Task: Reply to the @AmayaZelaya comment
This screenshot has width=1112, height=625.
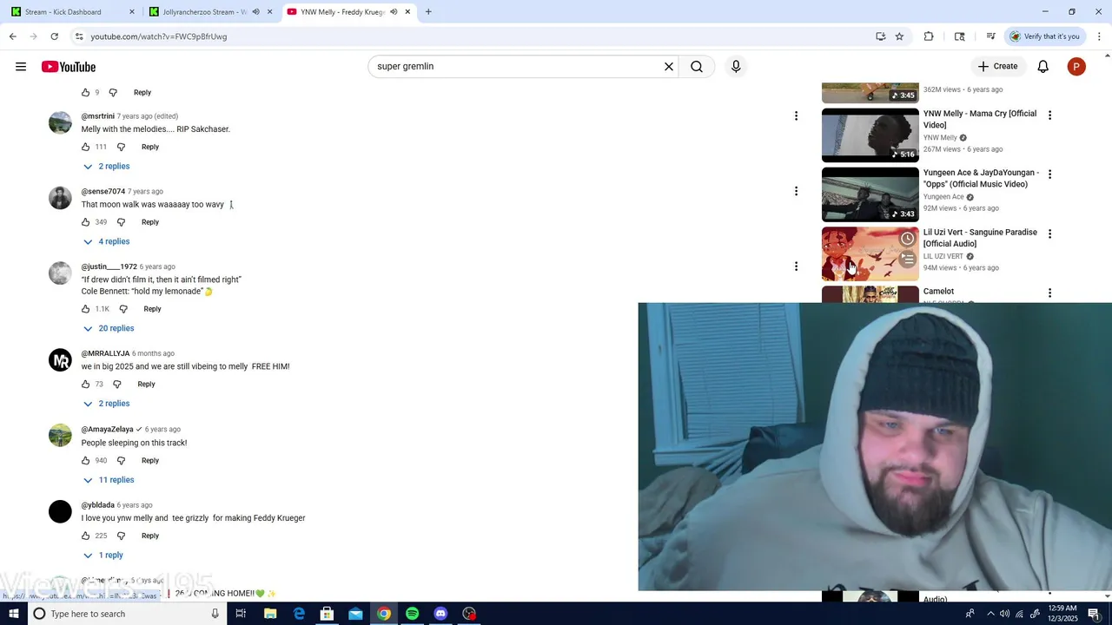Action: click(150, 460)
